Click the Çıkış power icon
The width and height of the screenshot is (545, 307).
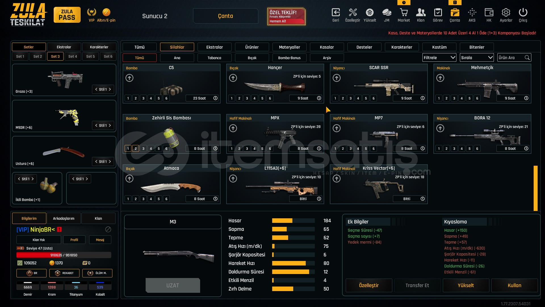click(x=523, y=13)
